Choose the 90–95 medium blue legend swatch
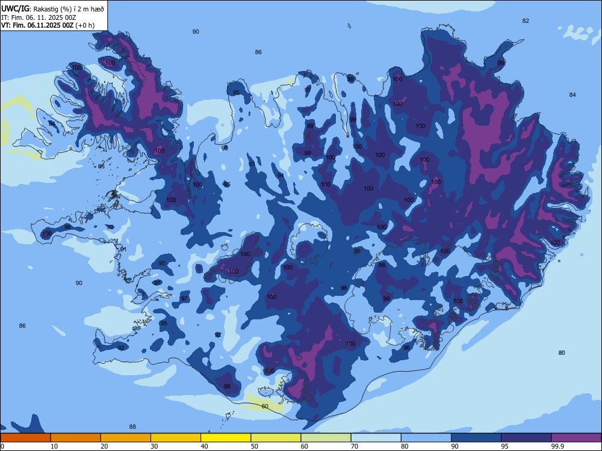The width and height of the screenshot is (602, 451). (x=476, y=438)
